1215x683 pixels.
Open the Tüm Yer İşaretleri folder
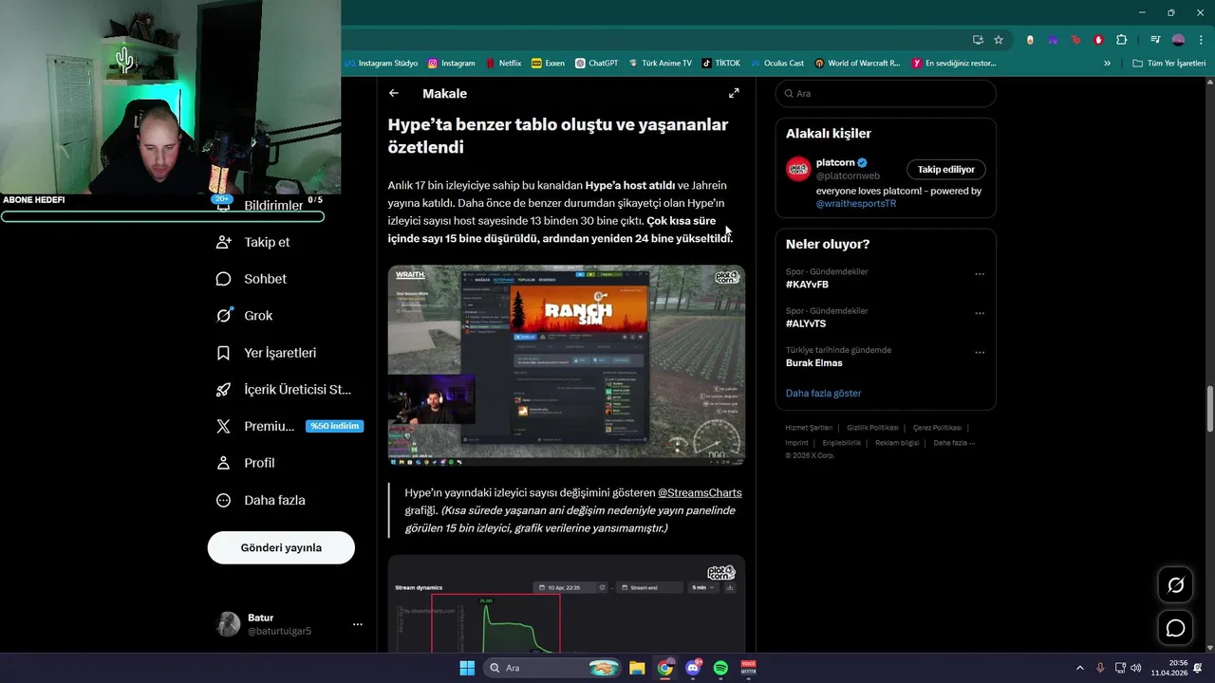pos(1169,64)
